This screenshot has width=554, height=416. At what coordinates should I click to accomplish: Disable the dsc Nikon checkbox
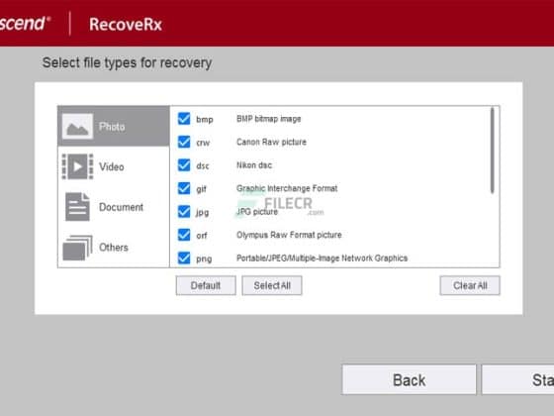pyautogui.click(x=184, y=165)
